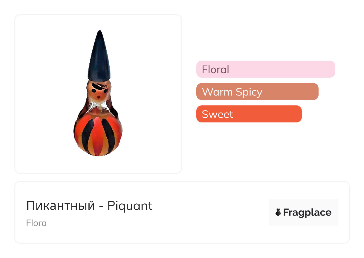Select the orange Sweet accord bar
The width and height of the screenshot is (364, 258).
[x=249, y=114]
